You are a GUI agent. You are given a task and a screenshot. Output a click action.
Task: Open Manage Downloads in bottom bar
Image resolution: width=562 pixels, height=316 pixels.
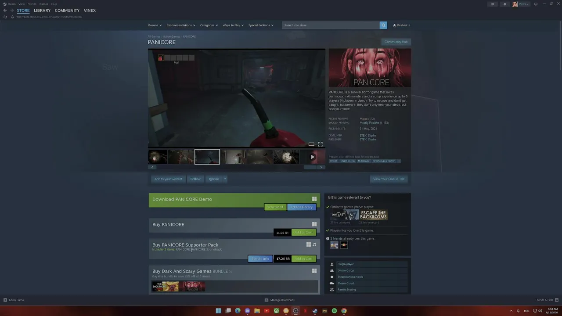280,300
